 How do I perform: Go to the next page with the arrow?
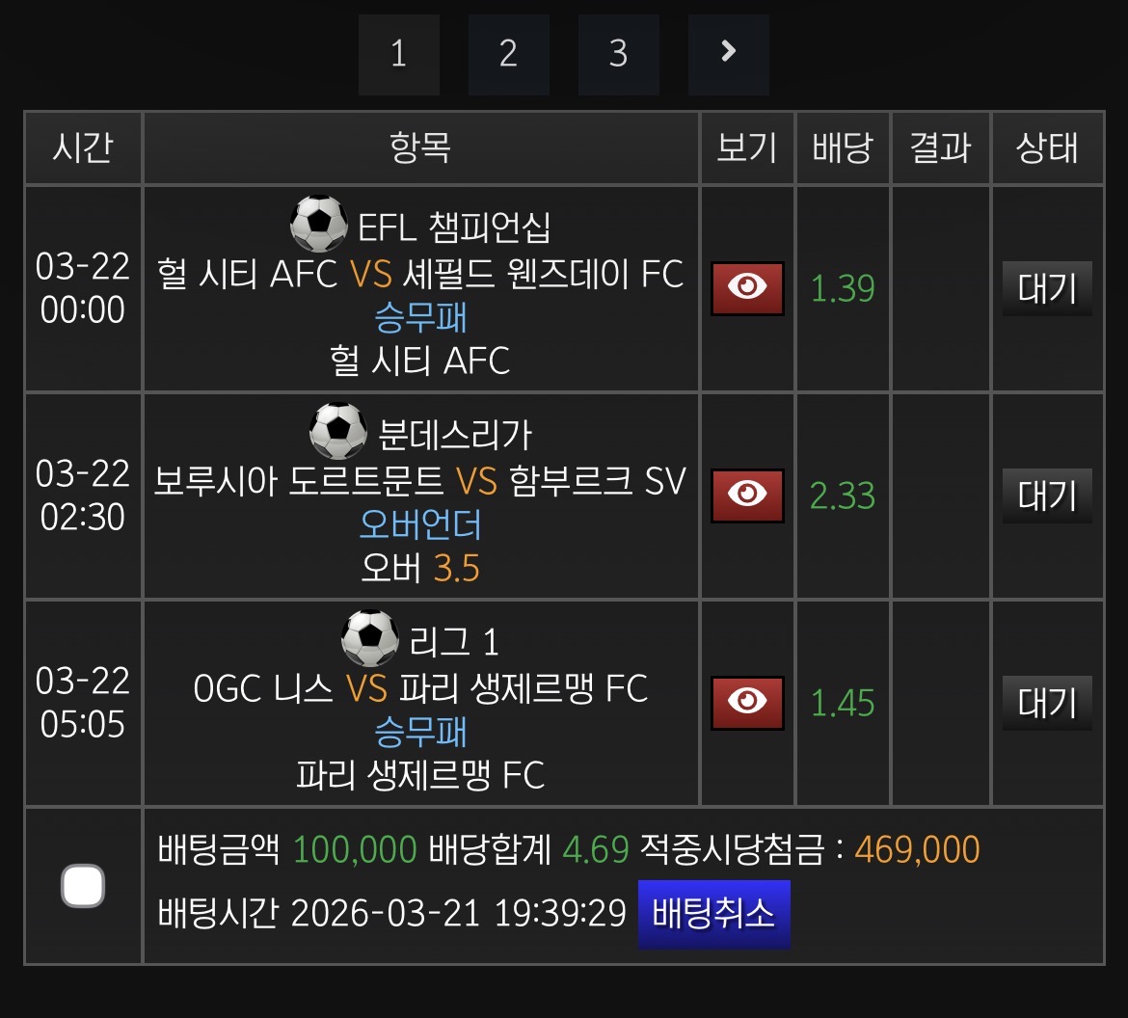click(x=728, y=54)
